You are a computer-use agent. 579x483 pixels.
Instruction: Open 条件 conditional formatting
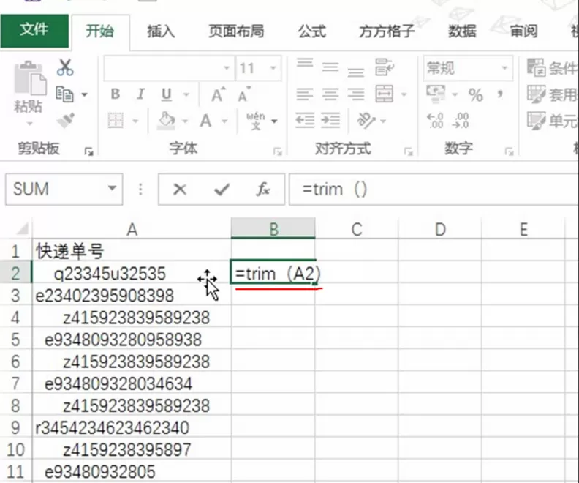552,67
